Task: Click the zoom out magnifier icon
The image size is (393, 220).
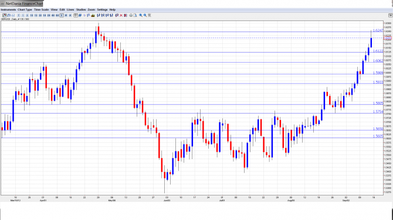Action: coord(145,15)
